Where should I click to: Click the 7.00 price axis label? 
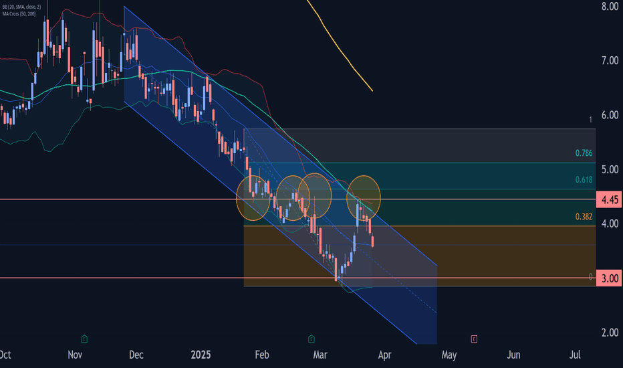tap(610, 60)
